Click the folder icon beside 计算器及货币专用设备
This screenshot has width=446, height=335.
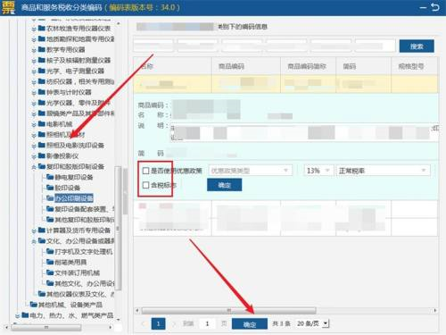(x=42, y=230)
